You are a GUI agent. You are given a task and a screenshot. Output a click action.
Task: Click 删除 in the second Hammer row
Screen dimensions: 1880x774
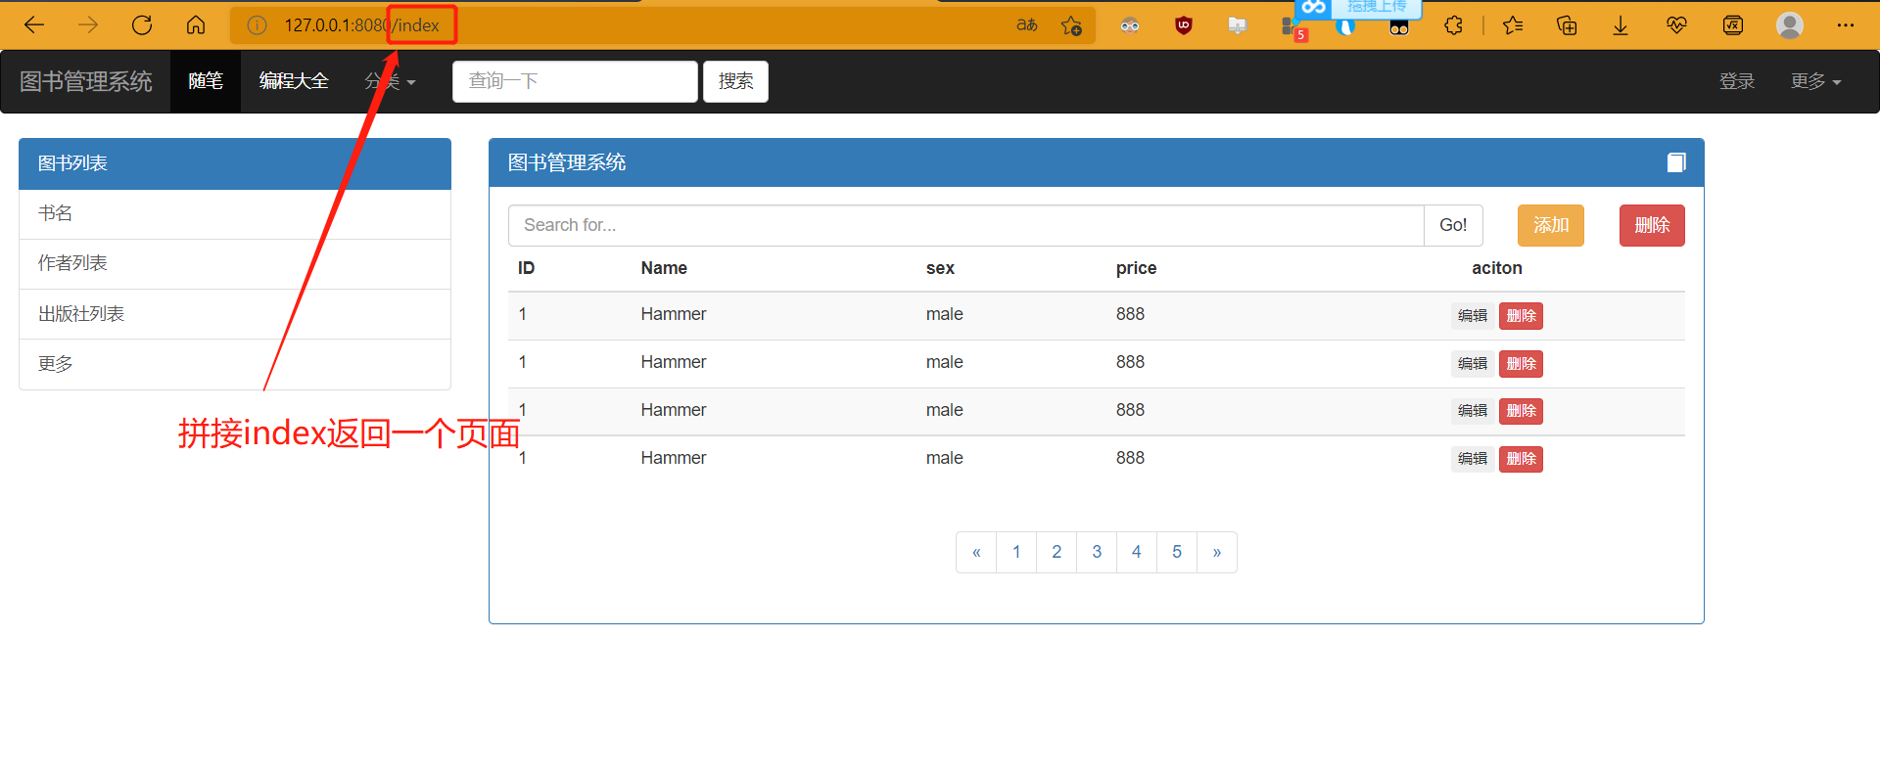click(1521, 364)
